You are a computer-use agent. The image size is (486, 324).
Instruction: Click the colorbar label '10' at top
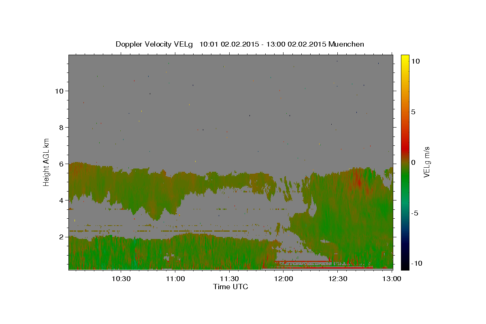416,61
